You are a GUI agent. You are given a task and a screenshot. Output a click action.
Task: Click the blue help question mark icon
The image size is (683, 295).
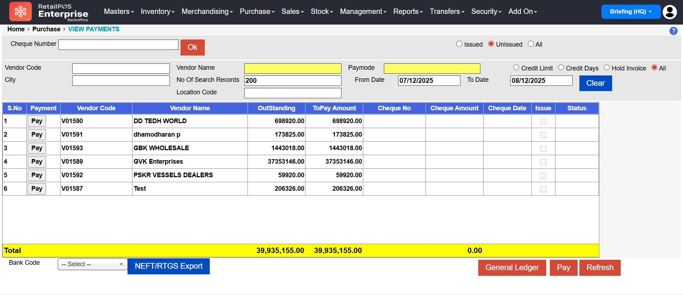pyautogui.click(x=673, y=31)
